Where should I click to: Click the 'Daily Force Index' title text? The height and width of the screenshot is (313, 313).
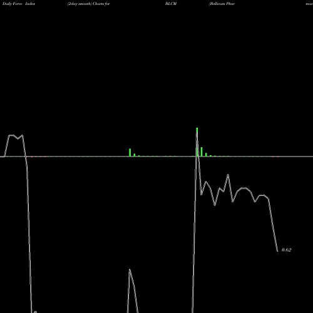(19, 4)
